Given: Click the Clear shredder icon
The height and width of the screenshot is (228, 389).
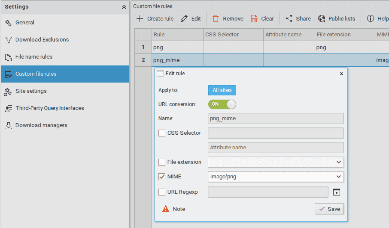Looking at the screenshot, I should 254,18.
